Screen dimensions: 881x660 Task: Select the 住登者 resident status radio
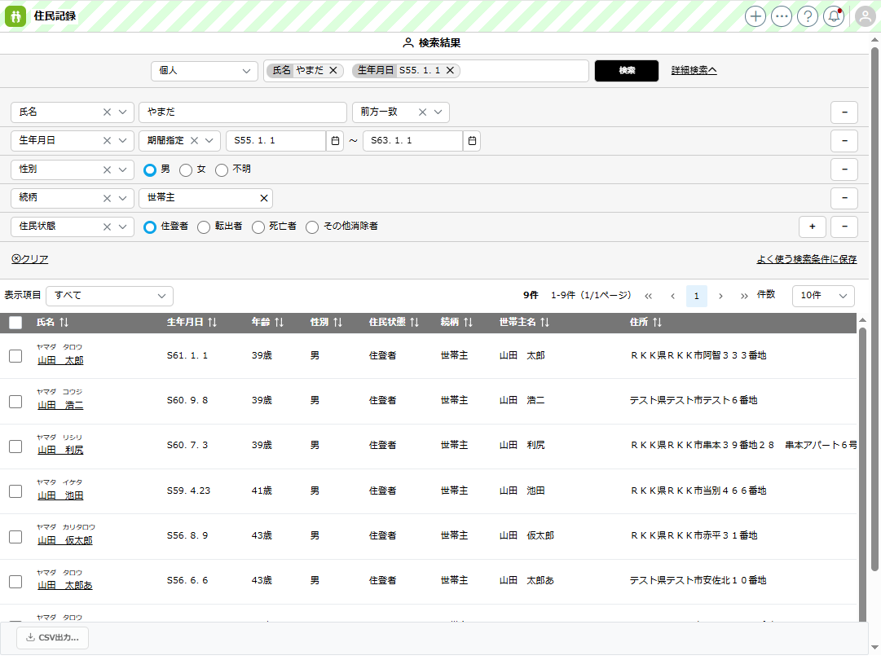(x=149, y=227)
